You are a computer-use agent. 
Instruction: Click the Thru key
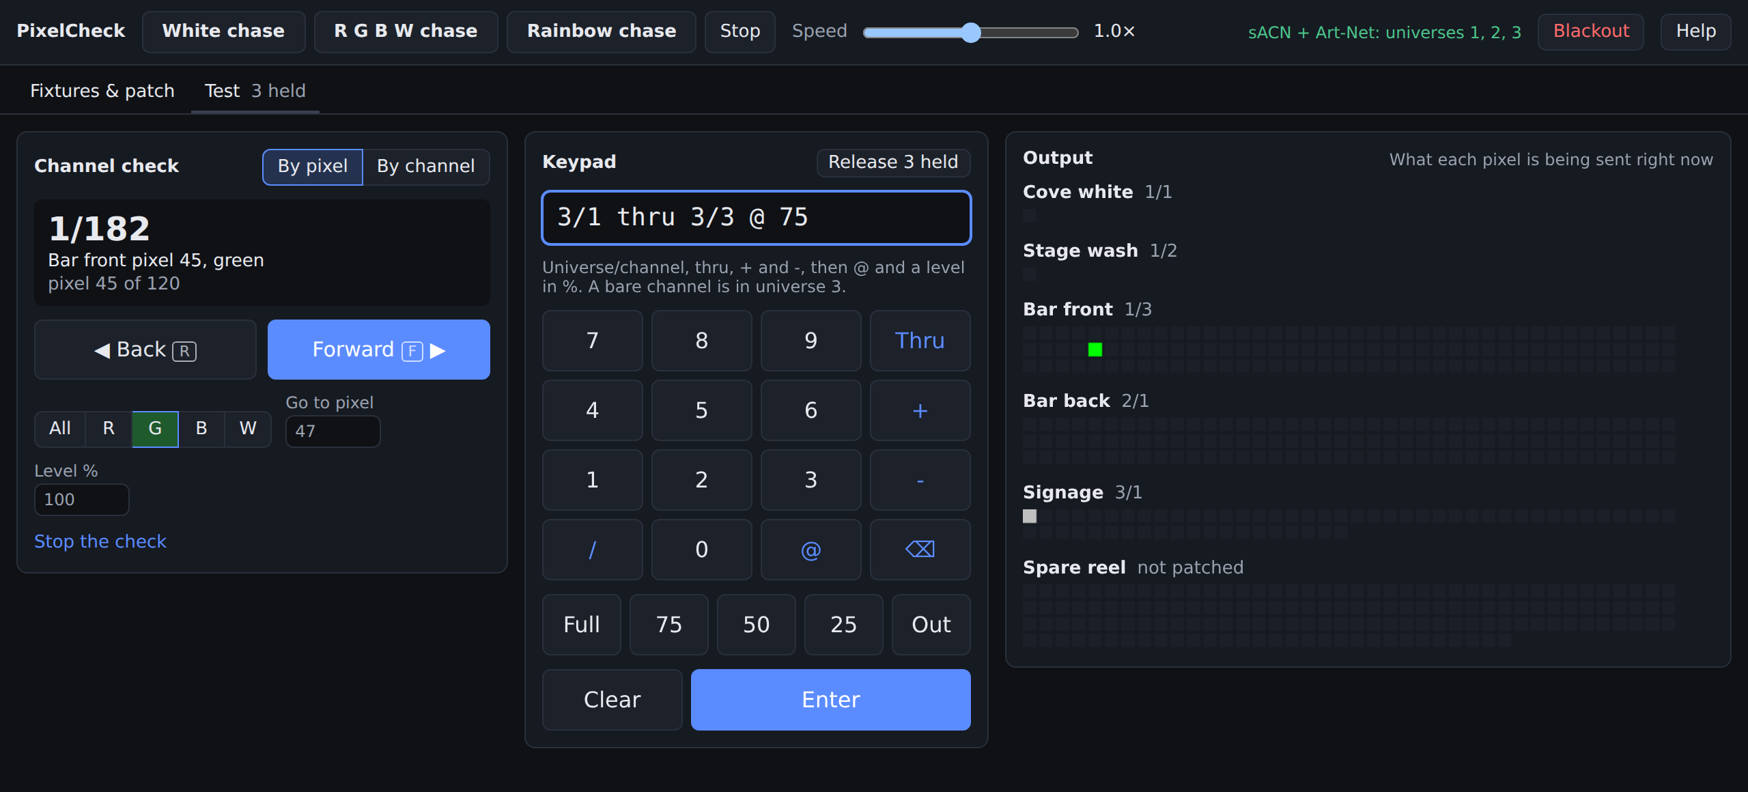pos(920,341)
